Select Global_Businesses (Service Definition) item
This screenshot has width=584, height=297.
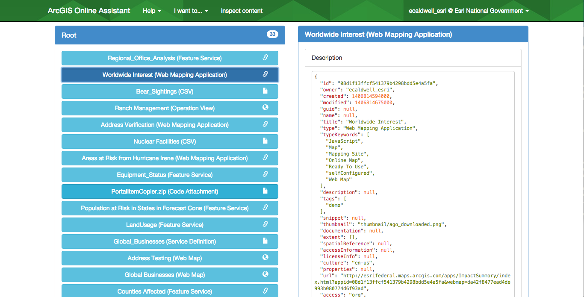(x=170, y=241)
